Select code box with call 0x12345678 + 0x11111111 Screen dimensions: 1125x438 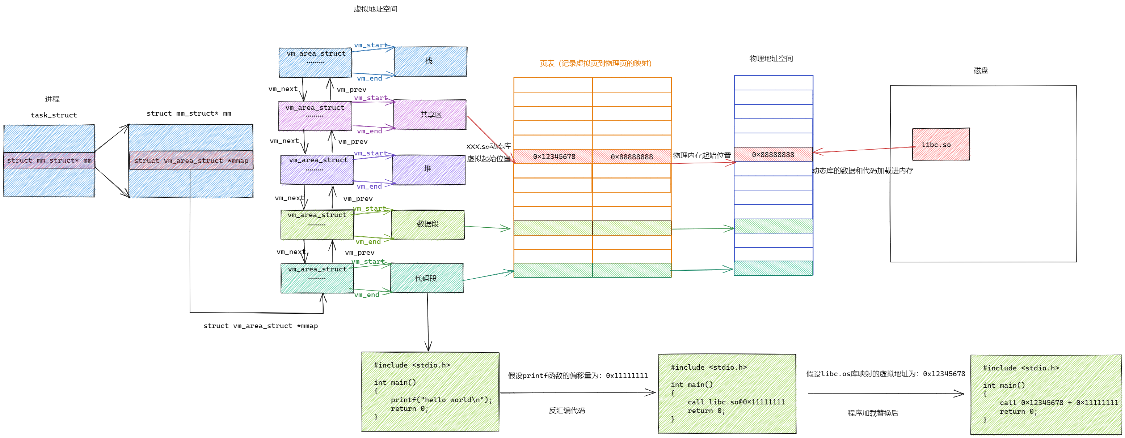[x=1045, y=394]
